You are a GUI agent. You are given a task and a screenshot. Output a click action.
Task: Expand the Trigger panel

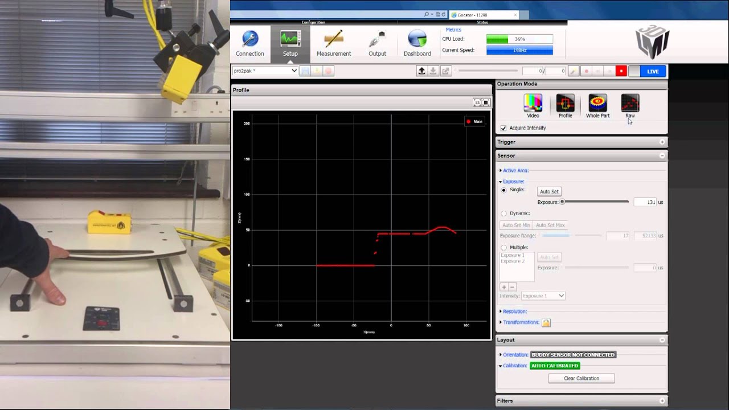tap(662, 142)
